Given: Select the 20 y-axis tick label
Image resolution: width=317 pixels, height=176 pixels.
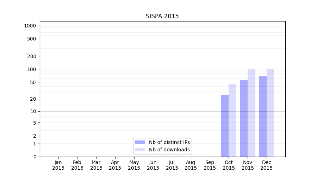Looking at the screenshot, I should [x=33, y=99].
